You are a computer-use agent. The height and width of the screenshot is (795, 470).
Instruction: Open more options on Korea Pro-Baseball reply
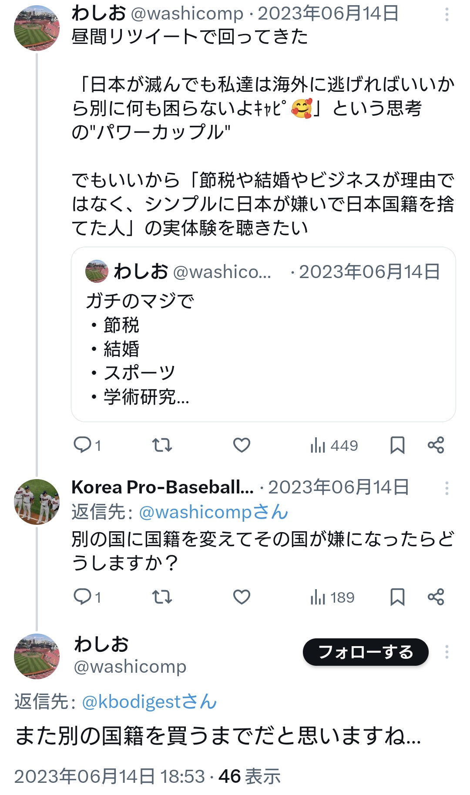[x=446, y=488]
